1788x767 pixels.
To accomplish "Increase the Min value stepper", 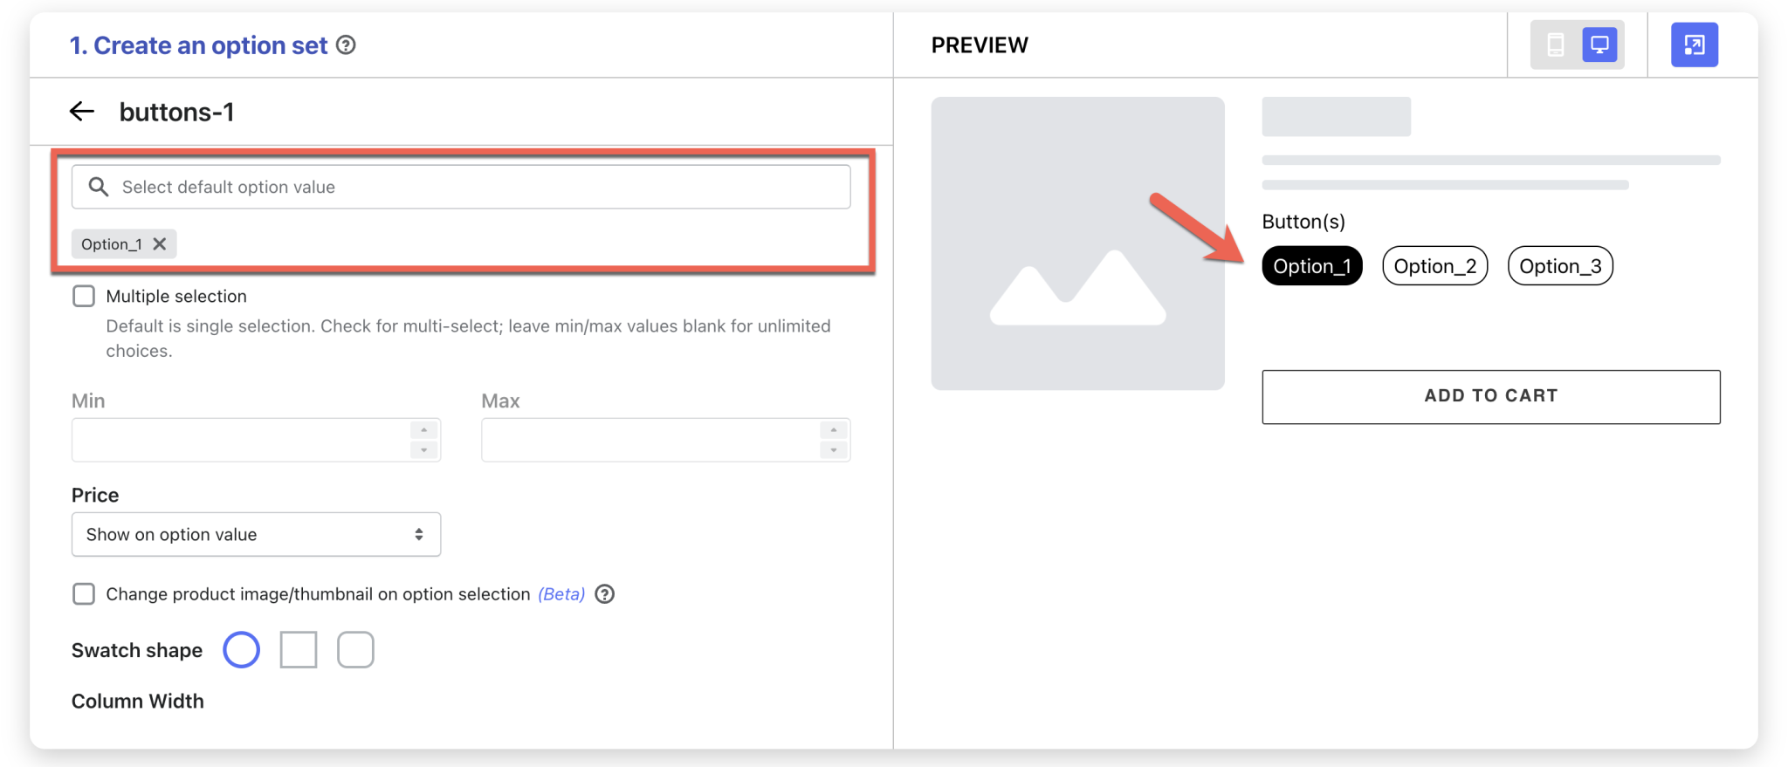I will coord(424,430).
